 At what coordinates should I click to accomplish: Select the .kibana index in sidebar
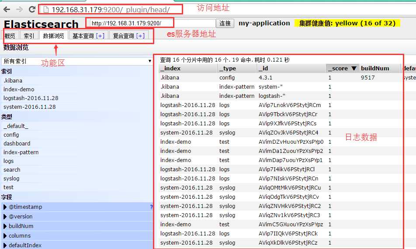(x=13, y=81)
